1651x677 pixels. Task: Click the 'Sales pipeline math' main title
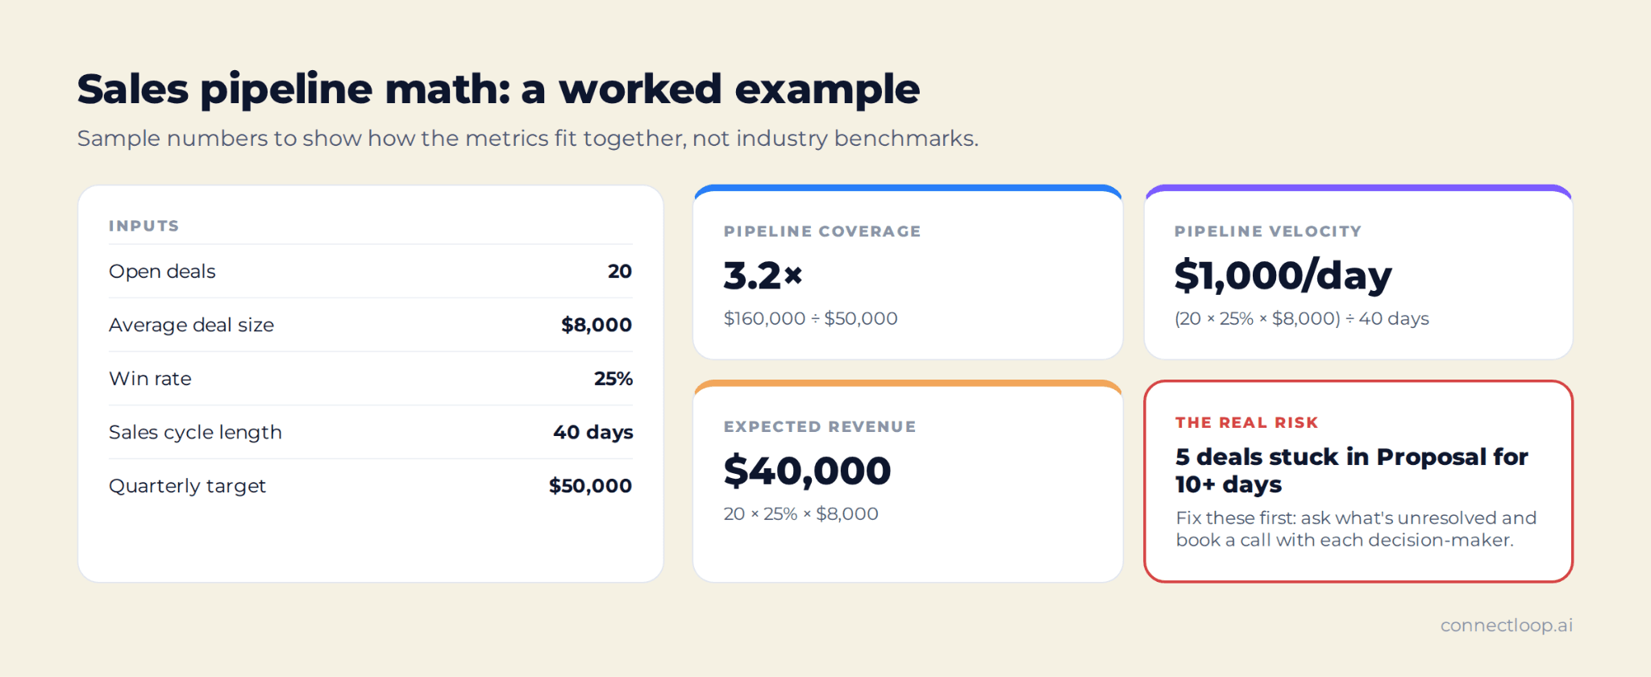pos(498,89)
